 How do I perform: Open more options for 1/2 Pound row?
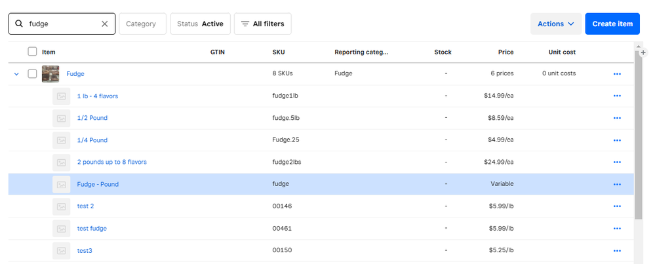(x=616, y=118)
